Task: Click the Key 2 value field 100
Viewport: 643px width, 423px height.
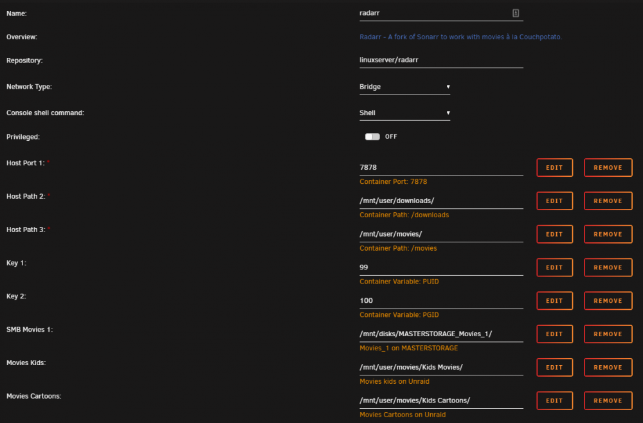Action: [x=441, y=301]
